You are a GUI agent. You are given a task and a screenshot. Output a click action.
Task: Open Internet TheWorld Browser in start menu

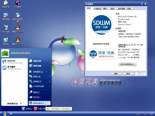coord(15,62)
